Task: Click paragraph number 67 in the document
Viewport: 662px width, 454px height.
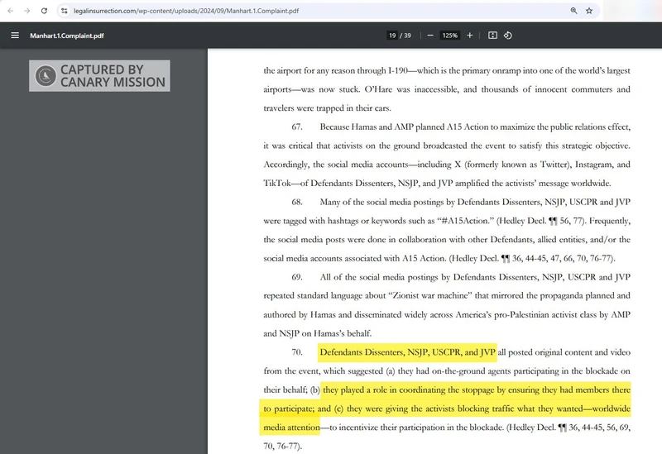Action: pos(296,127)
